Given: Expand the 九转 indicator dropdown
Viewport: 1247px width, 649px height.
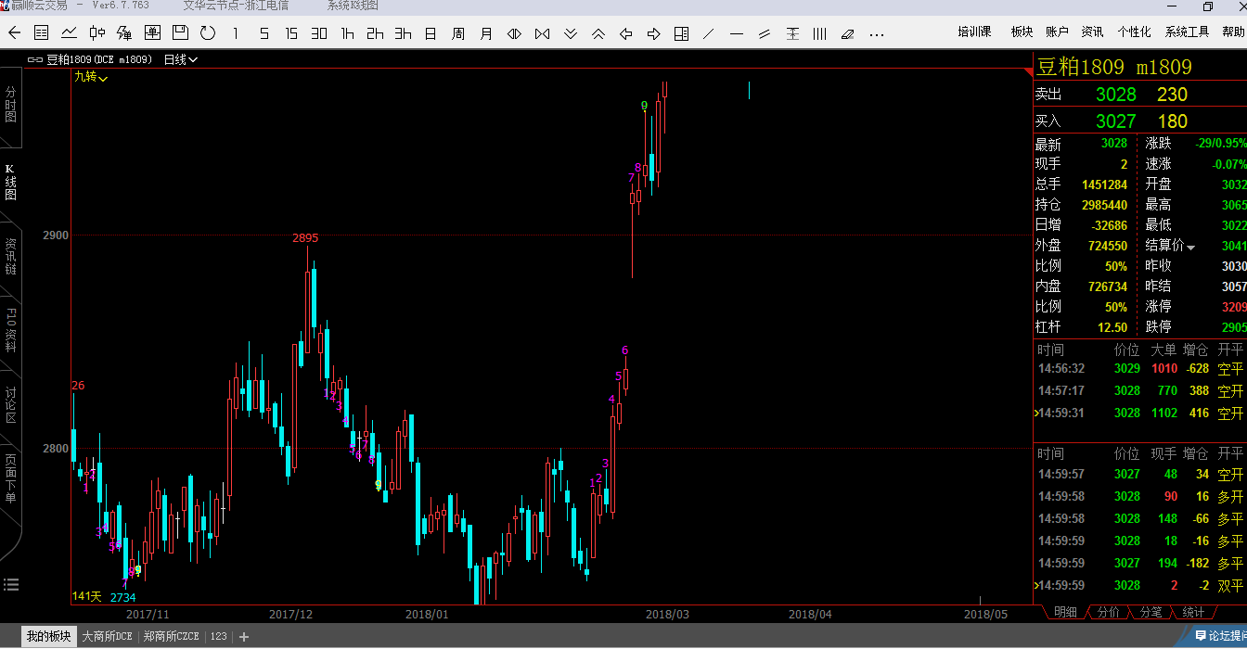Looking at the screenshot, I should pyautogui.click(x=92, y=78).
